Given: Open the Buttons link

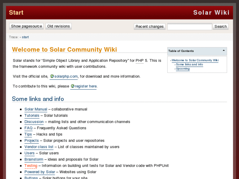Looking at the screenshot, I should pyautogui.click(x=31, y=177).
